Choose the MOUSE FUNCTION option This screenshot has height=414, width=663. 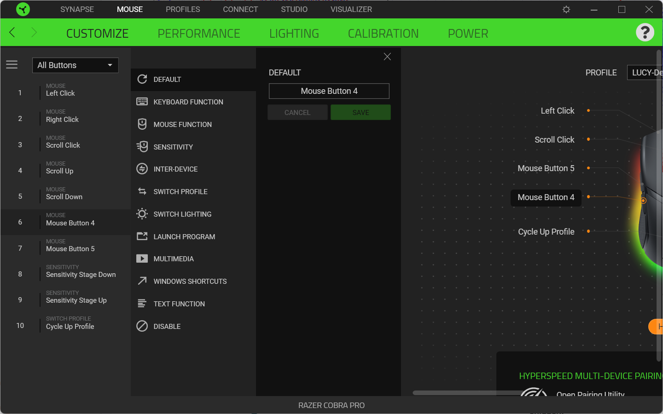193,124
